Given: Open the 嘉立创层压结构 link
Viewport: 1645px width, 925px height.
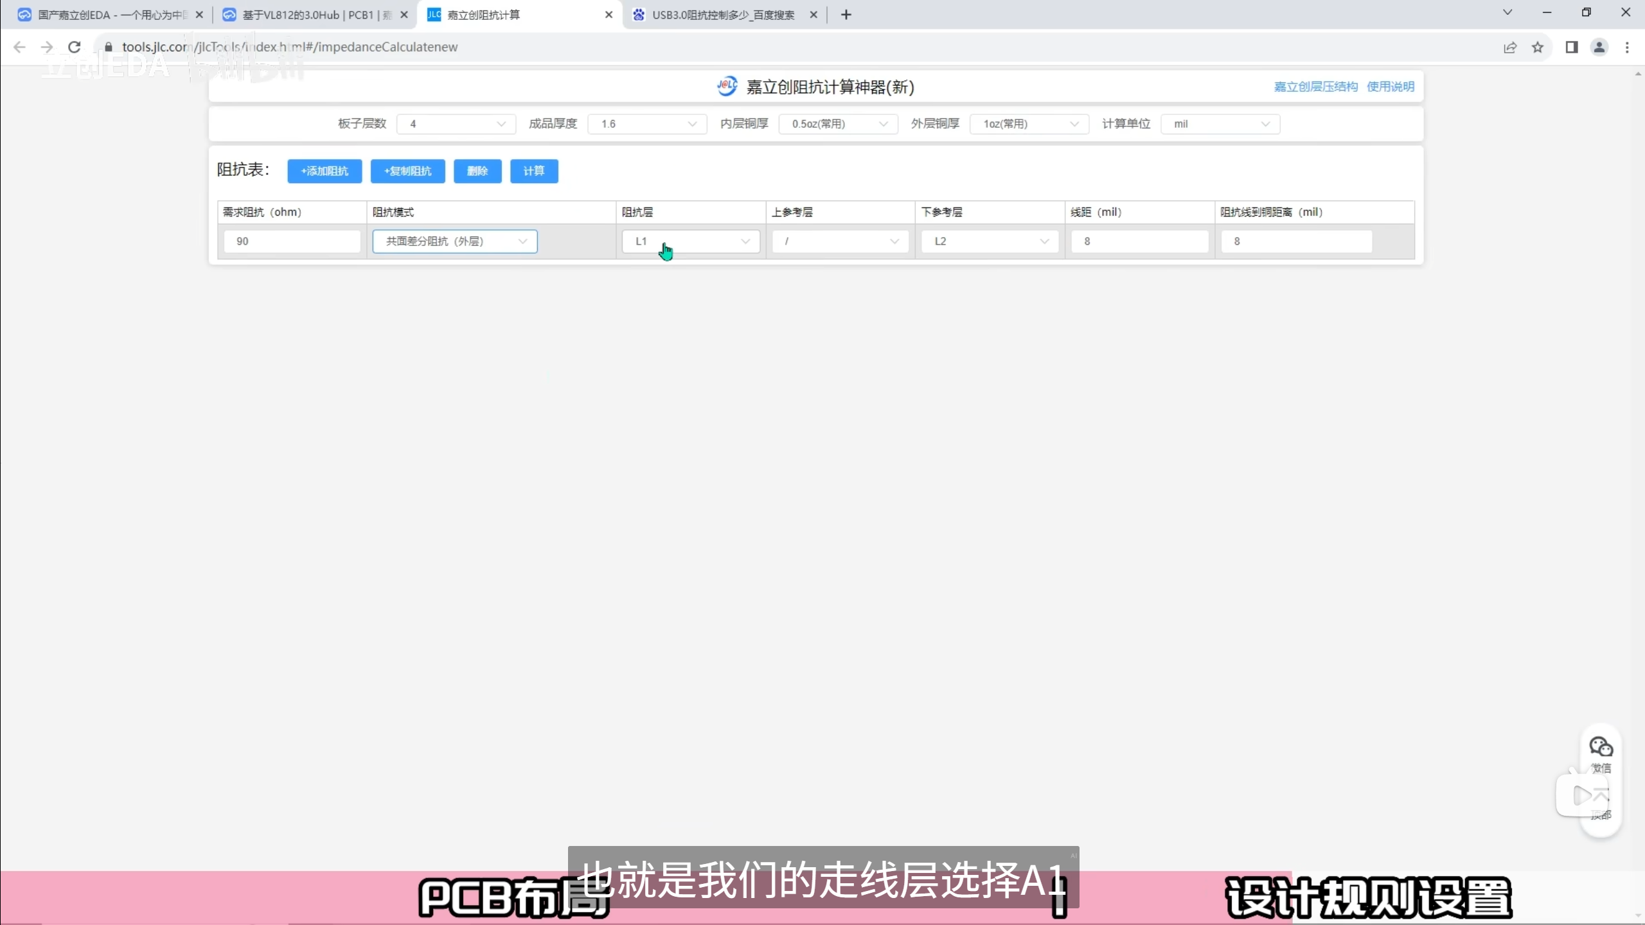Looking at the screenshot, I should point(1315,87).
